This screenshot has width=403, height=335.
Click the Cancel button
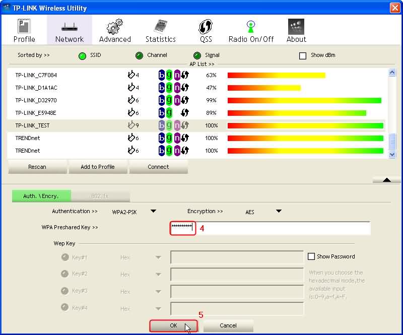(x=228, y=325)
